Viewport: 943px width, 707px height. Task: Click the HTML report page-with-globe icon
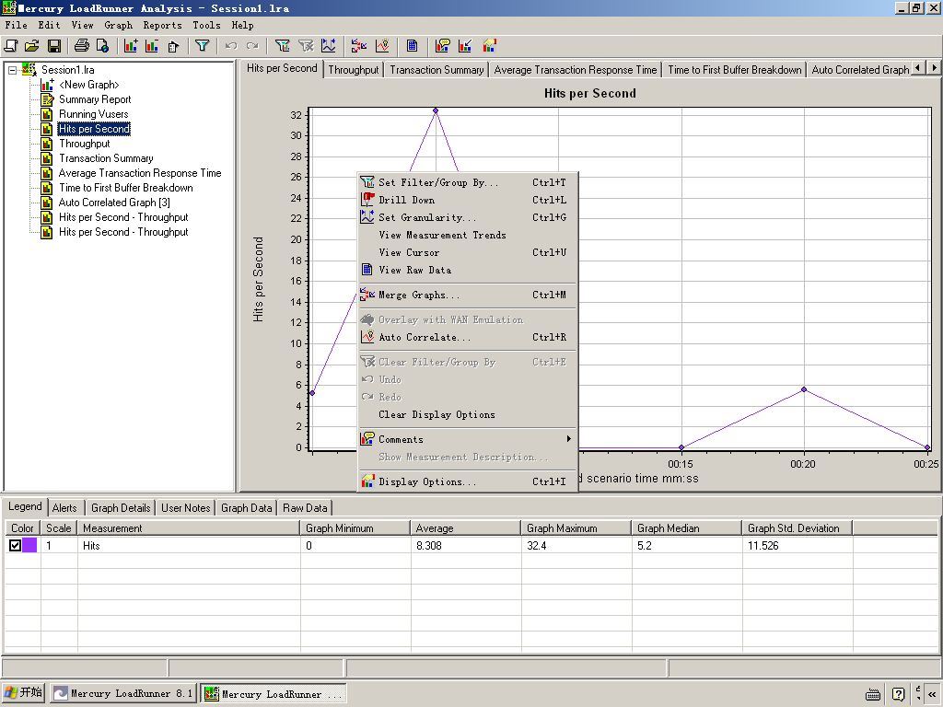(102, 46)
